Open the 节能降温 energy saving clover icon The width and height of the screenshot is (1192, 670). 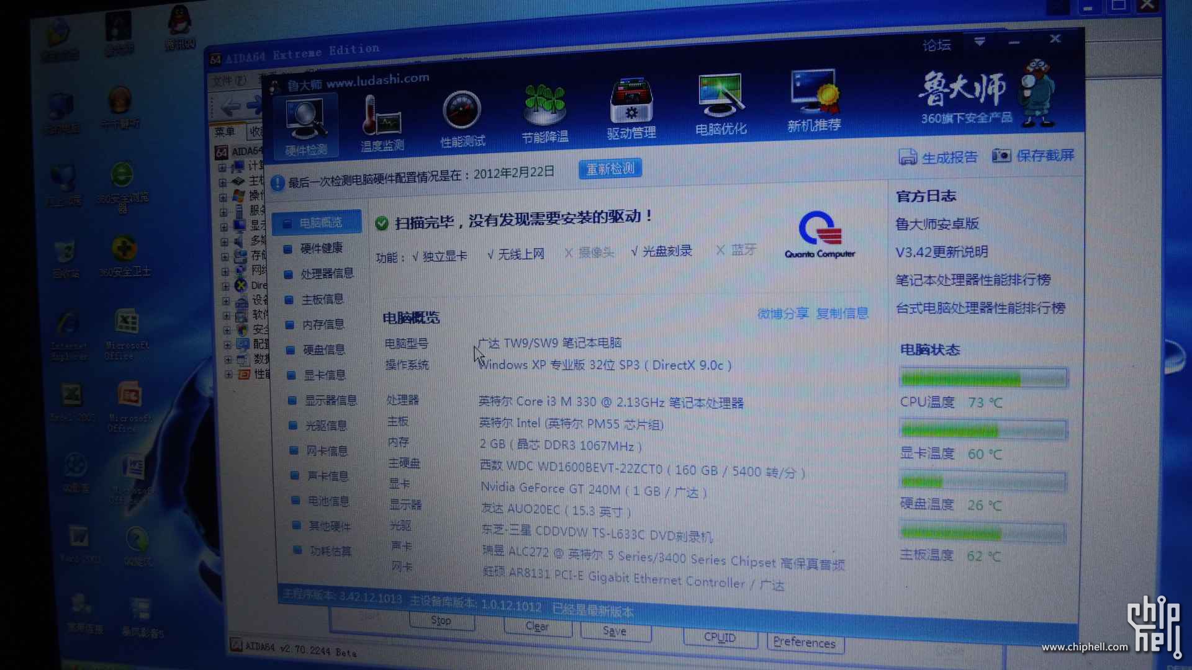[x=545, y=115]
